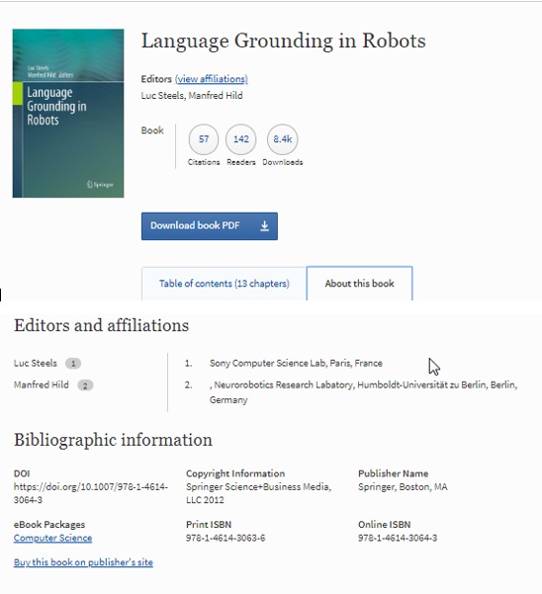
Task: Click the Language Grounding in Robots title
Action: tap(283, 41)
